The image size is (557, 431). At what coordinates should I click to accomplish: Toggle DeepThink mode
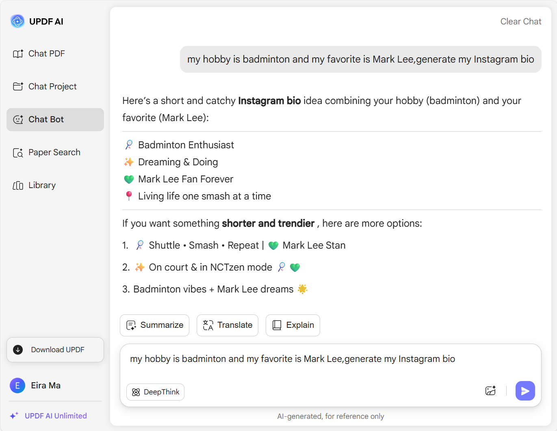click(x=155, y=392)
